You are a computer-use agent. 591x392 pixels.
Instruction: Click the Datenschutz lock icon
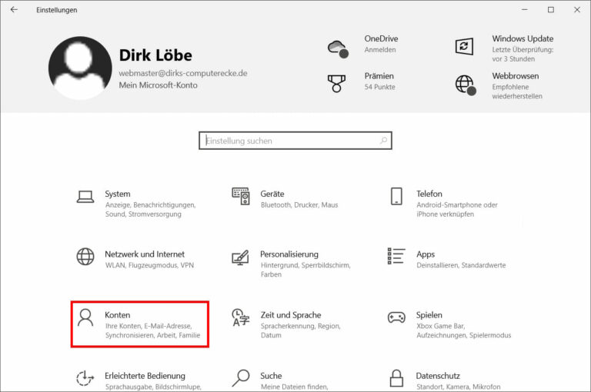(x=396, y=377)
